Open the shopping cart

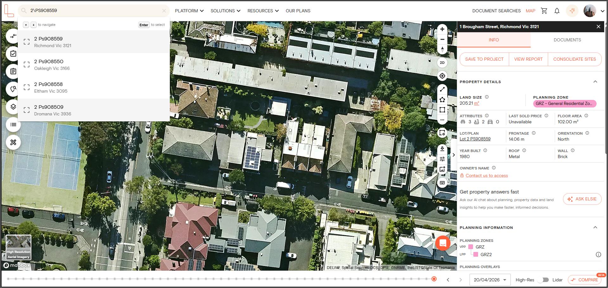point(544,11)
